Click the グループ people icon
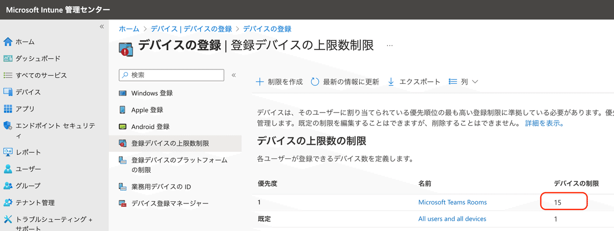The width and height of the screenshot is (614, 231). point(8,186)
